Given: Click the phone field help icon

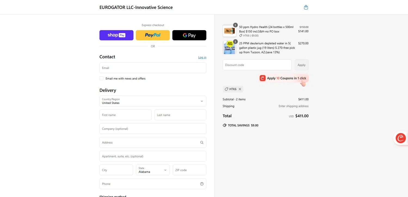Looking at the screenshot, I should [x=202, y=184].
